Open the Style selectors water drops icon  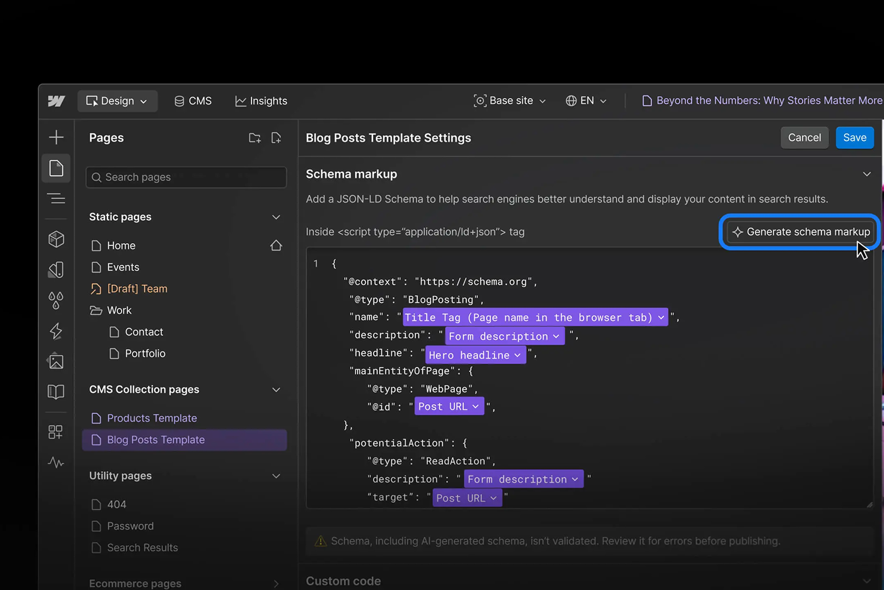[x=56, y=300]
